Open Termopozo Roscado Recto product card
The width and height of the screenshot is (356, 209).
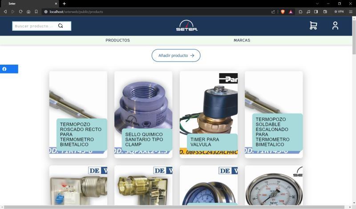(x=78, y=115)
